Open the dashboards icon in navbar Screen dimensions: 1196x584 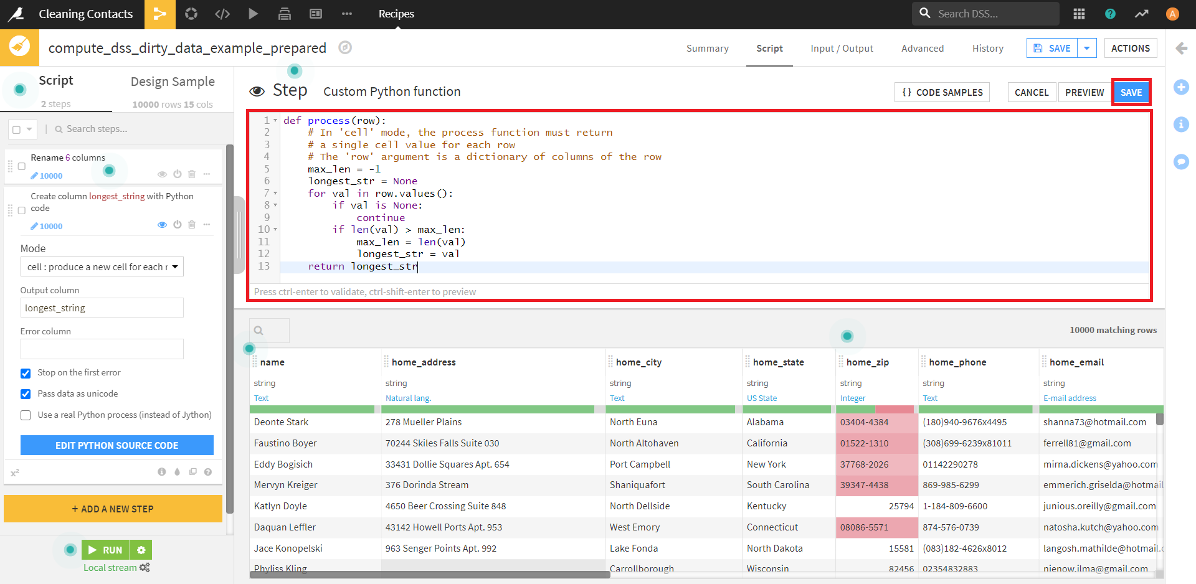coord(316,14)
